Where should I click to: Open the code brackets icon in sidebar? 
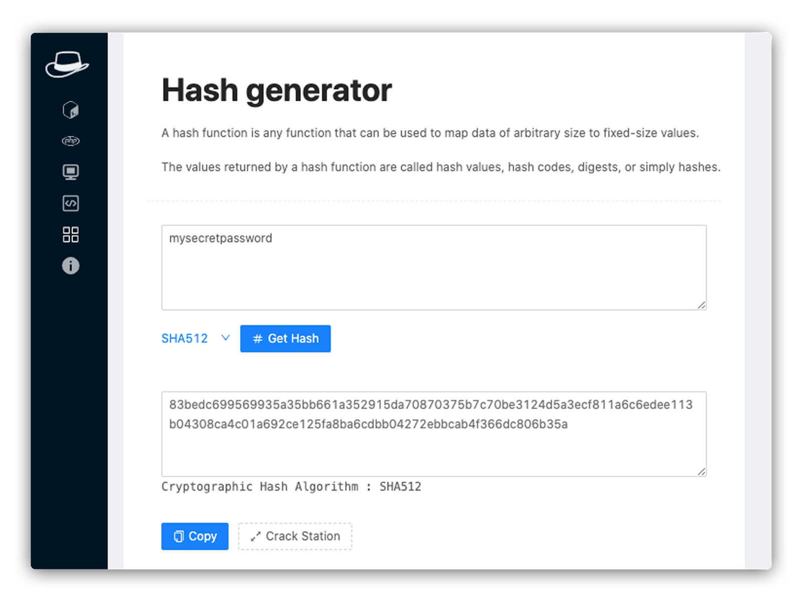[71, 204]
